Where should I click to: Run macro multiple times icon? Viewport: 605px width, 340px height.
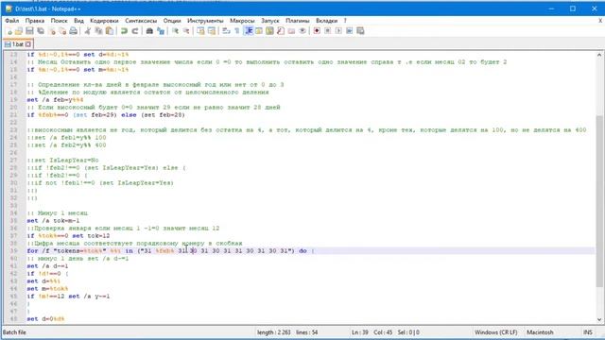click(349, 31)
